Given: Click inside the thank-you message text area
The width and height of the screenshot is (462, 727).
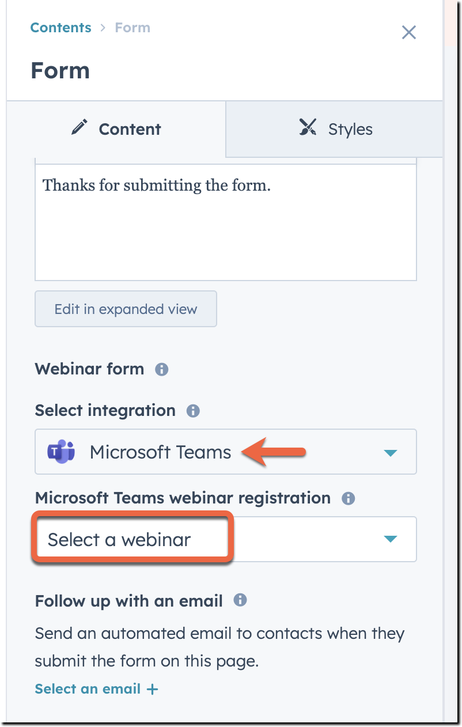Looking at the screenshot, I should [226, 221].
